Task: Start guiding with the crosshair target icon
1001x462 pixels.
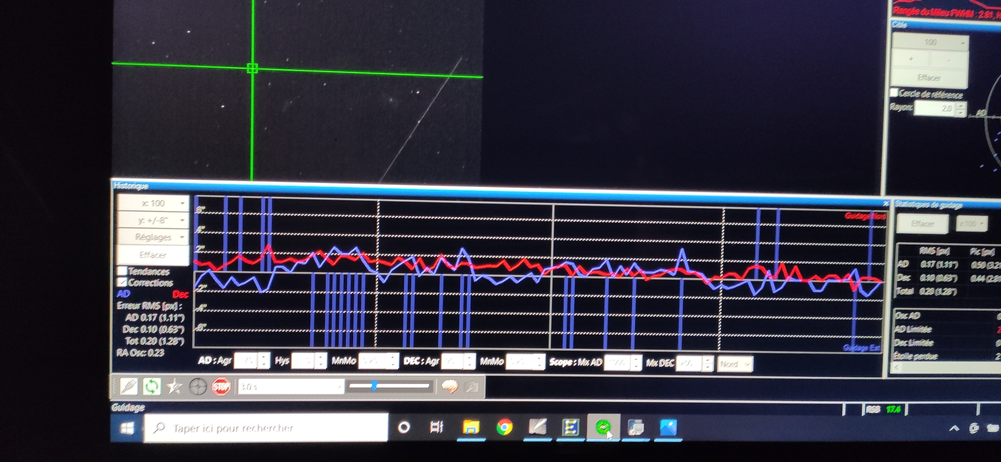Action: click(x=198, y=387)
